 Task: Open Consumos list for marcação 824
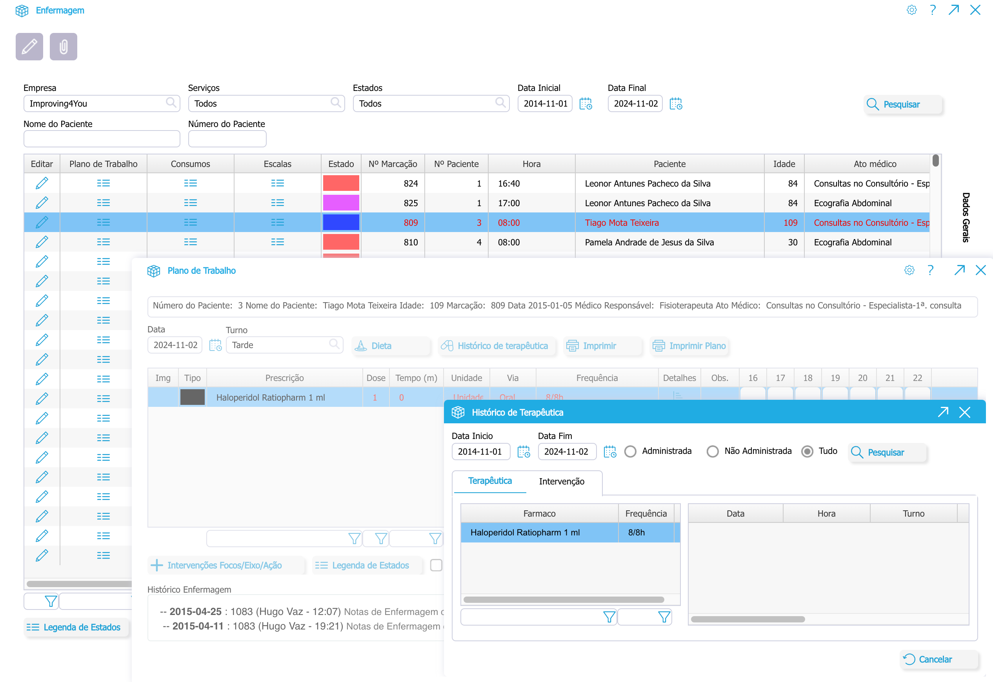pos(190,183)
